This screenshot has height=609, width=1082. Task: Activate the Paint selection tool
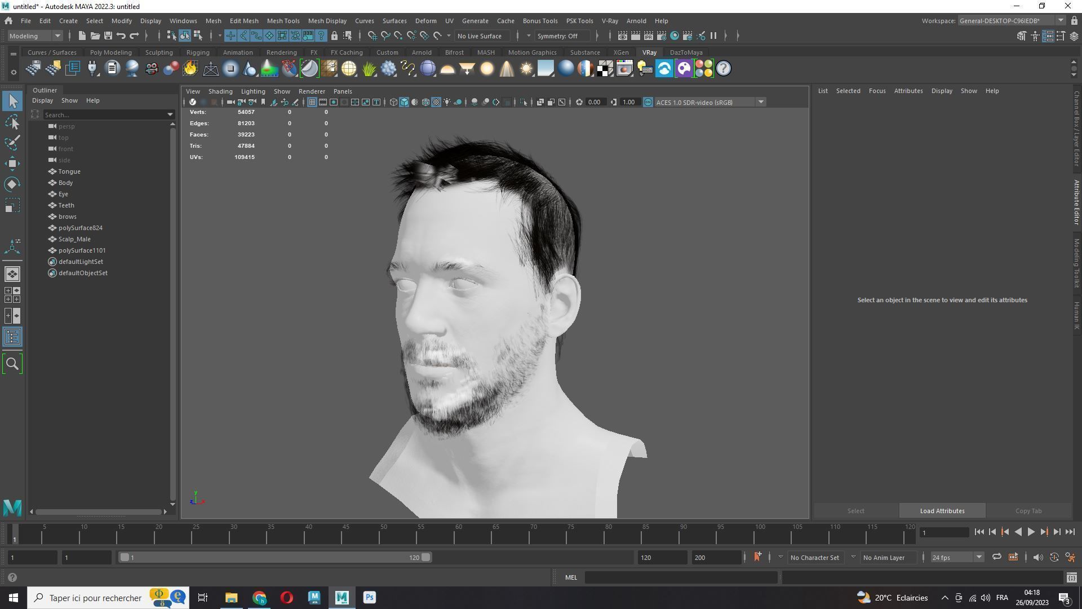tap(12, 143)
